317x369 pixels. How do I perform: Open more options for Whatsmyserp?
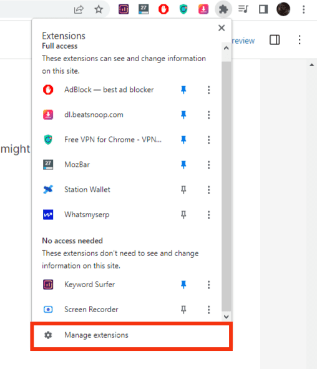[x=208, y=215]
